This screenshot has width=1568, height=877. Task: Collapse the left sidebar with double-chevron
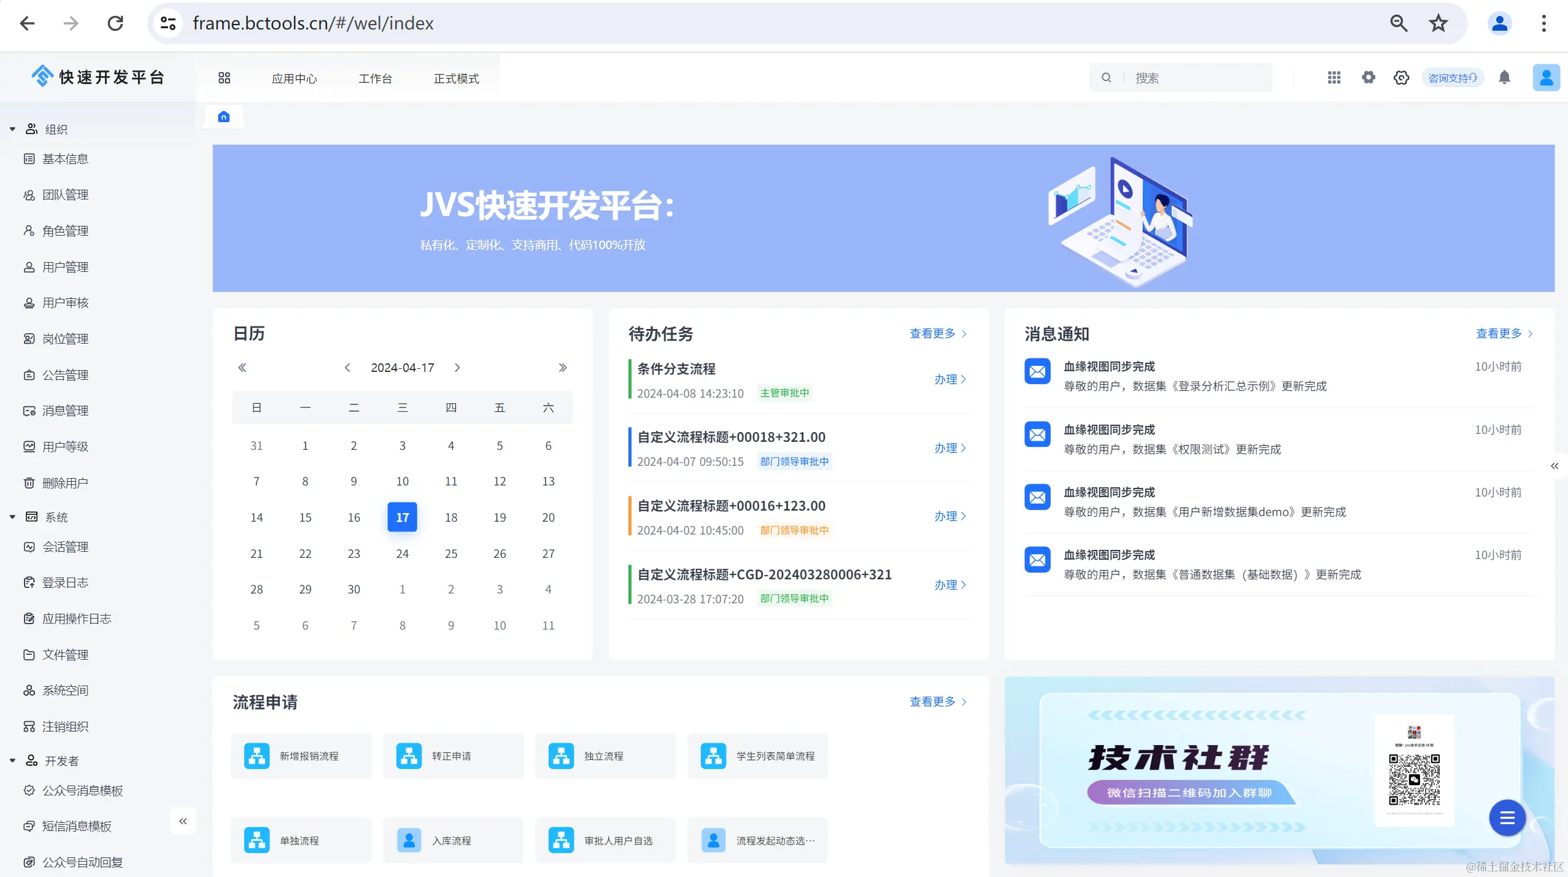click(x=183, y=821)
